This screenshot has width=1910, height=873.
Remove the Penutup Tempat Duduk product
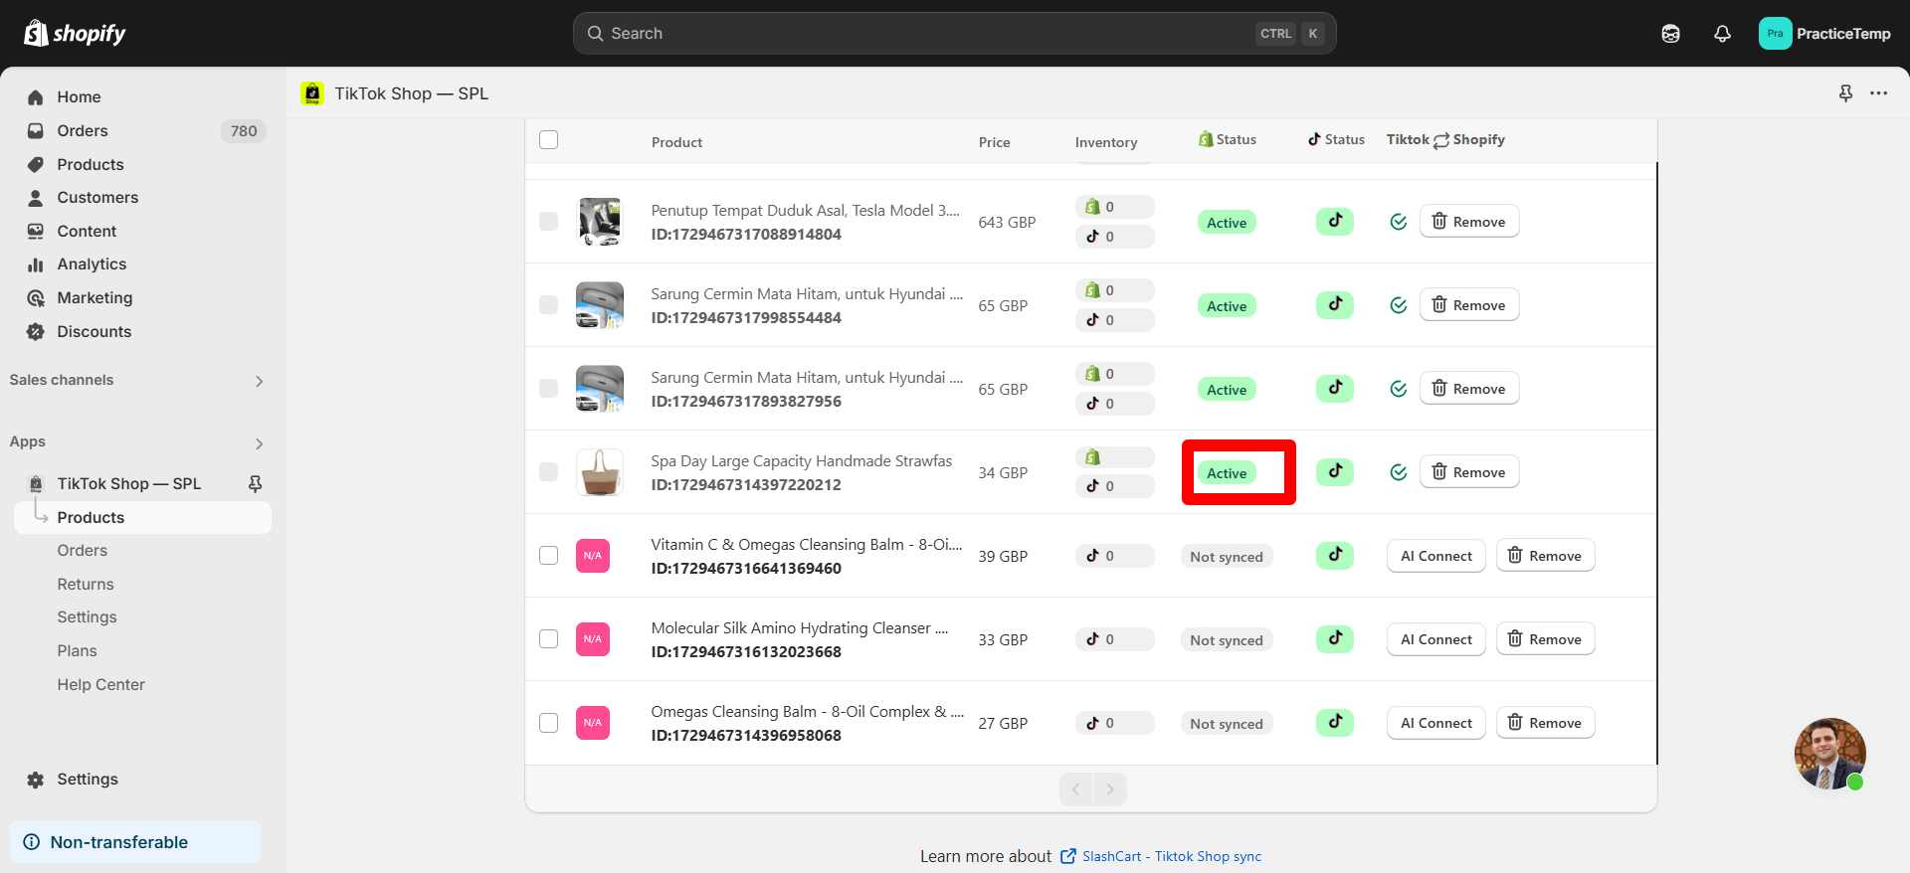[1469, 221]
